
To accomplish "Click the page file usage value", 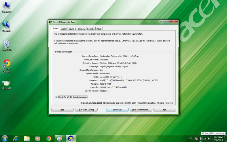I will coord(113,87).
